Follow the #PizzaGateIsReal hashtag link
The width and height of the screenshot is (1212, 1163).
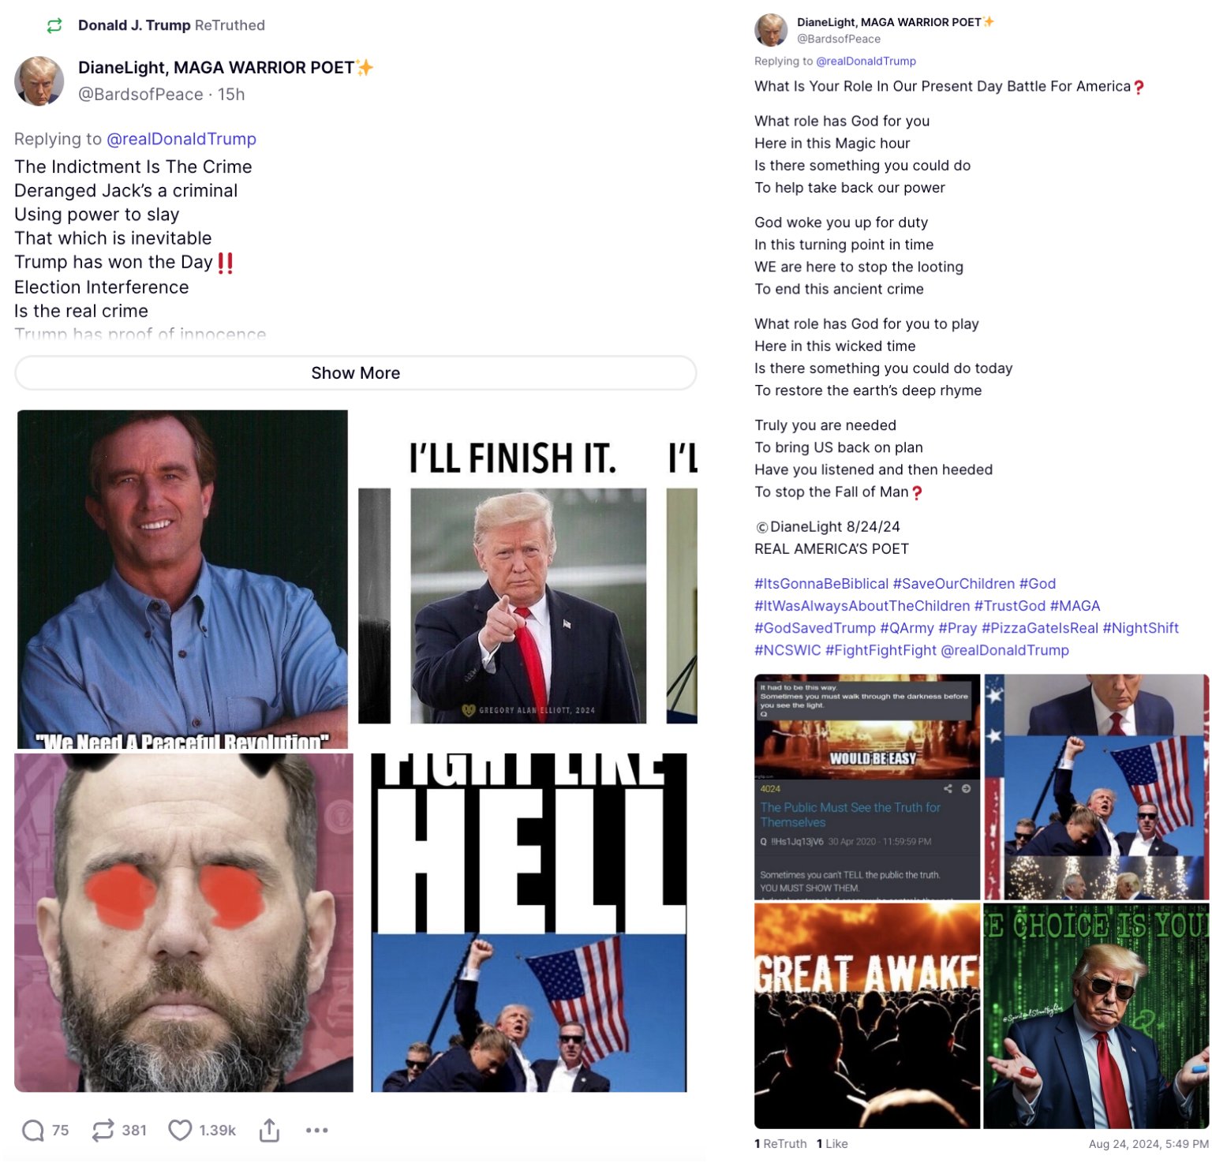(x=1040, y=628)
